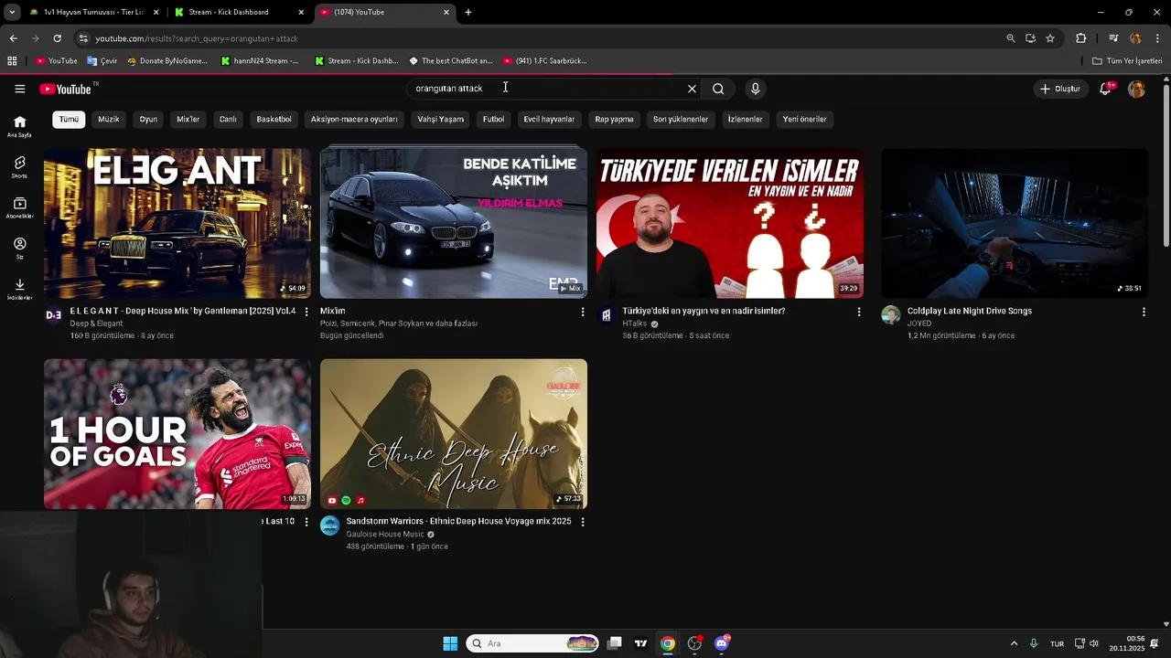Click the browser address bar URL
The height and width of the screenshot is (658, 1171).
pyautogui.click(x=197, y=38)
